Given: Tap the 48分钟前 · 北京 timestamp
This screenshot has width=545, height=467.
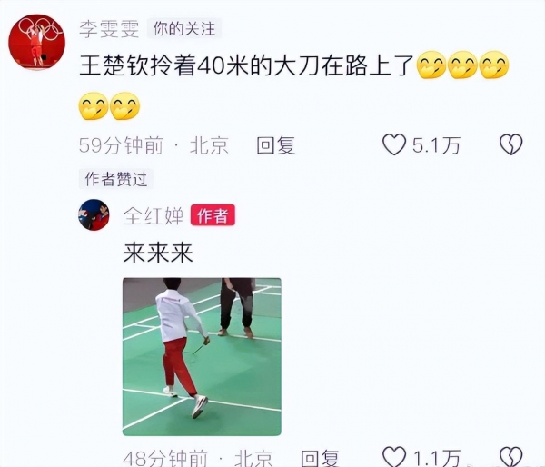Looking at the screenshot, I should [198, 458].
